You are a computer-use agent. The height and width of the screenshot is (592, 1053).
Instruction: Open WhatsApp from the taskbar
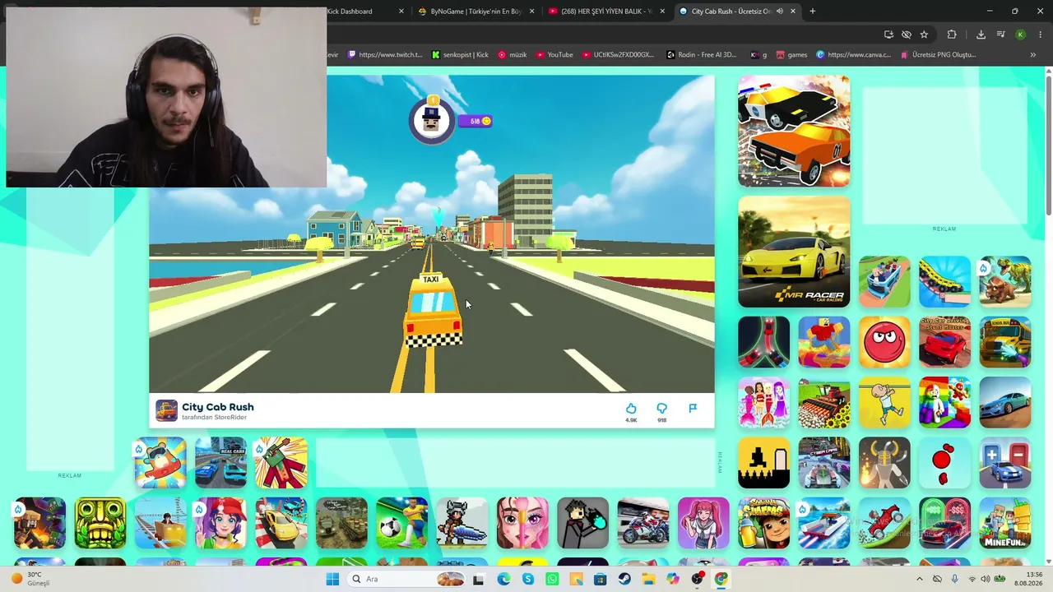click(552, 579)
